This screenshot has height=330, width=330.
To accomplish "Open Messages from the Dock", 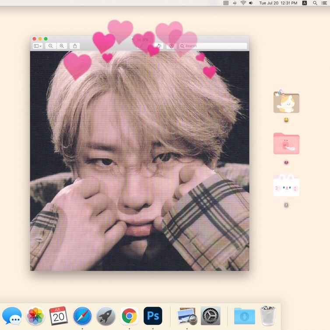I will [12, 316].
